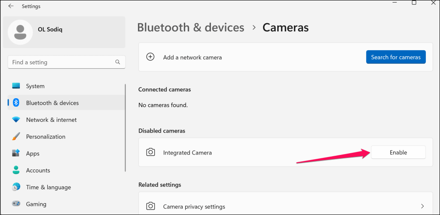
Task: Click the Accounts person icon
Action: (x=16, y=170)
